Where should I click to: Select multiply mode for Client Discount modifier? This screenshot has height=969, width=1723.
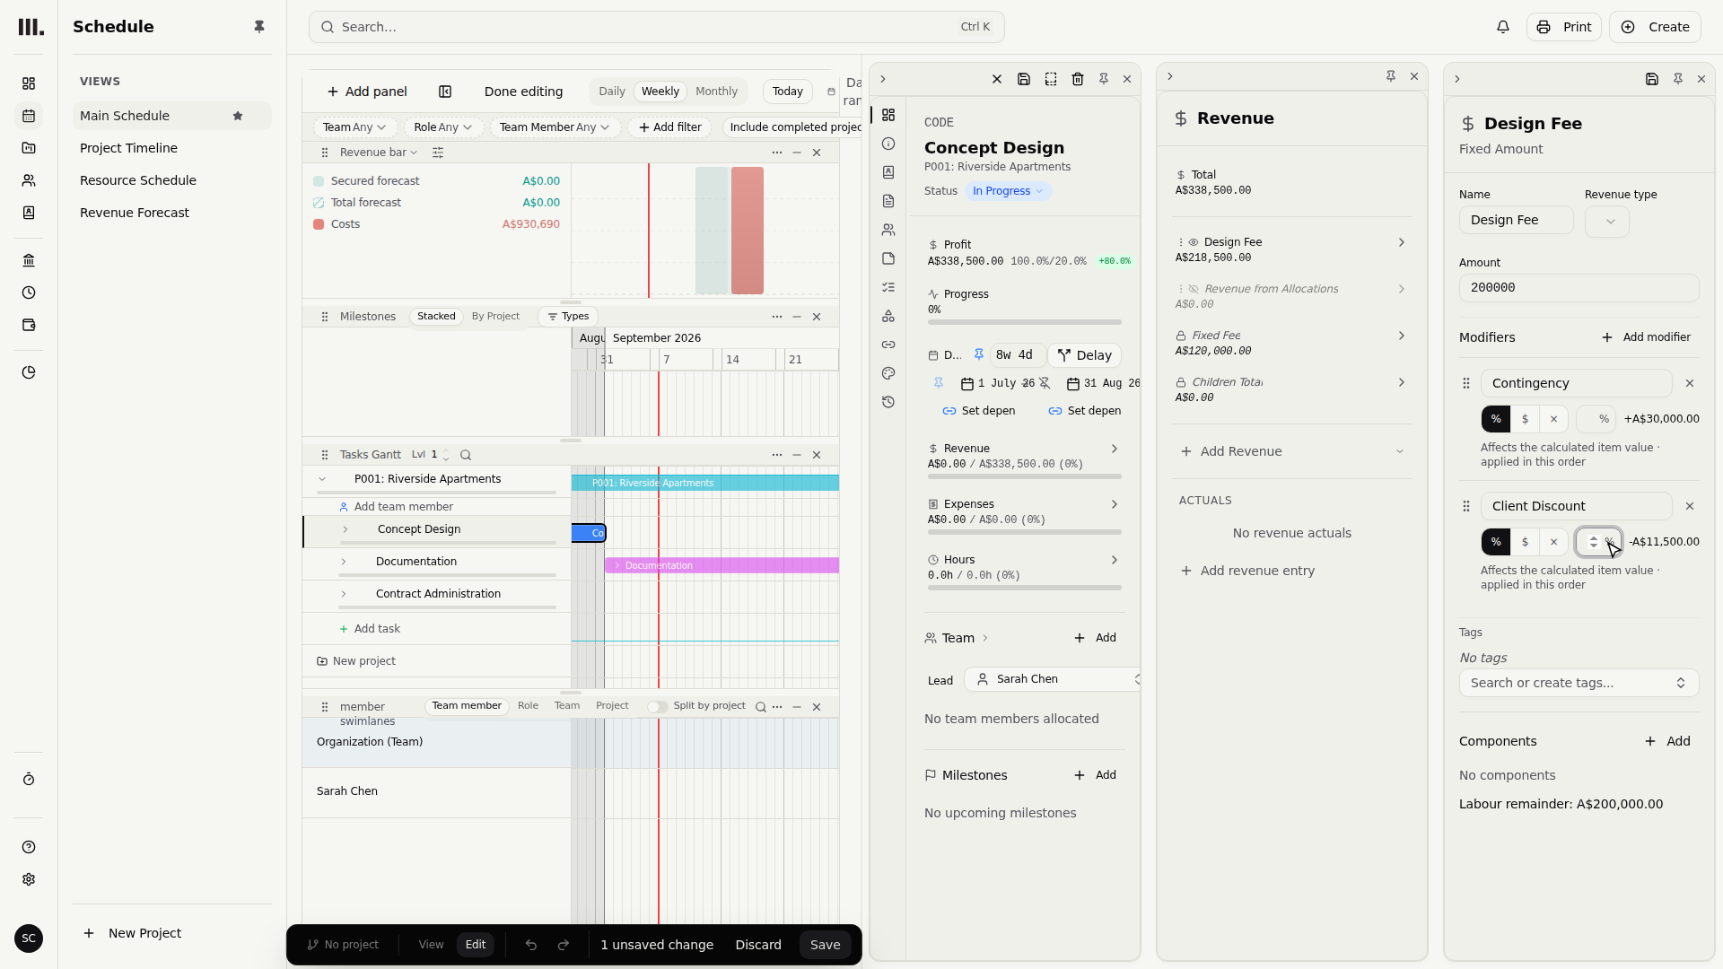pos(1553,542)
